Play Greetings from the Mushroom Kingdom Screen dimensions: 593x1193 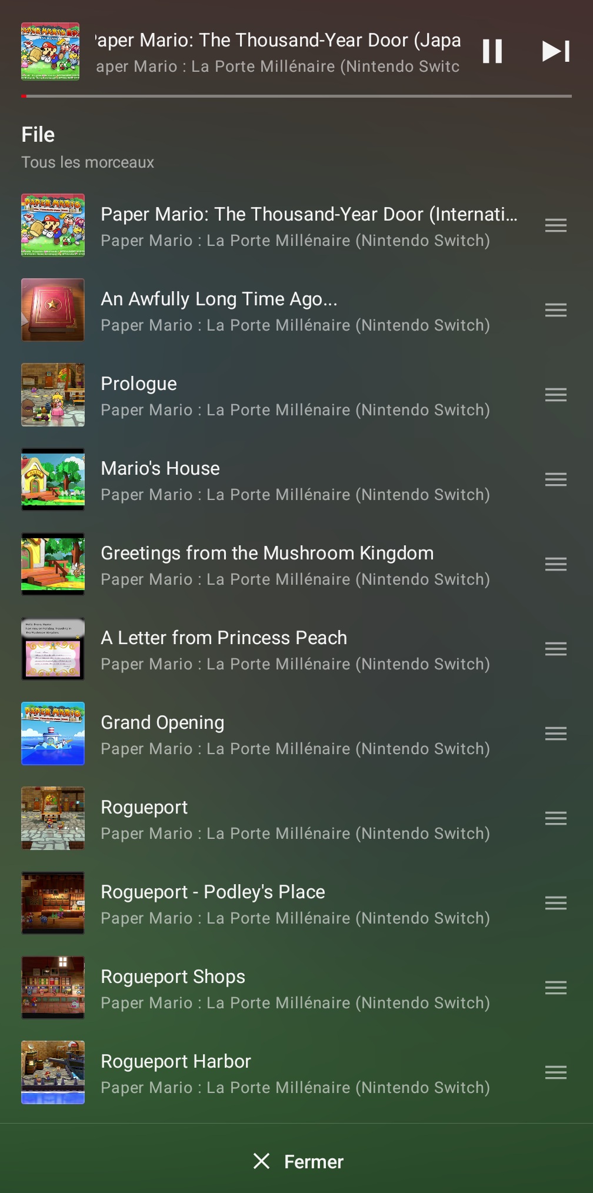[x=267, y=554]
